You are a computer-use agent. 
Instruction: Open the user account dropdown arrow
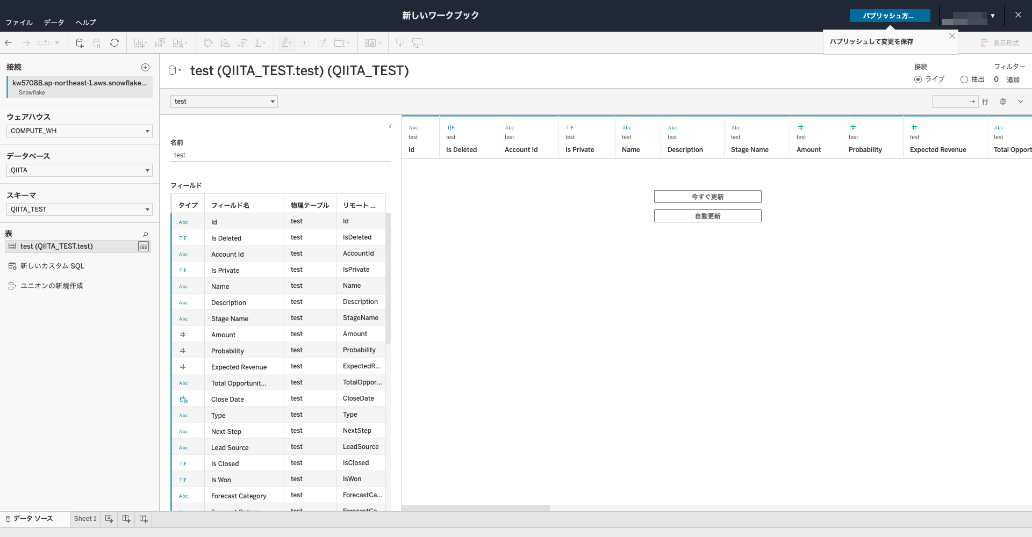point(993,16)
